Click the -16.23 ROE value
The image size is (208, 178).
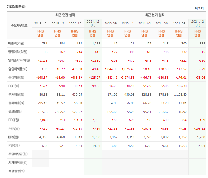(112, 86)
